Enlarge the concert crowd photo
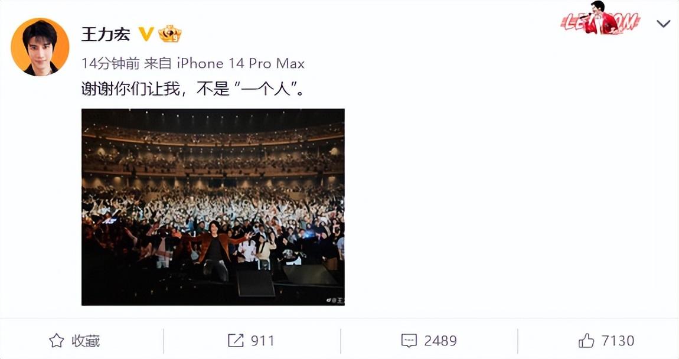The image size is (679, 359). pyautogui.click(x=213, y=207)
